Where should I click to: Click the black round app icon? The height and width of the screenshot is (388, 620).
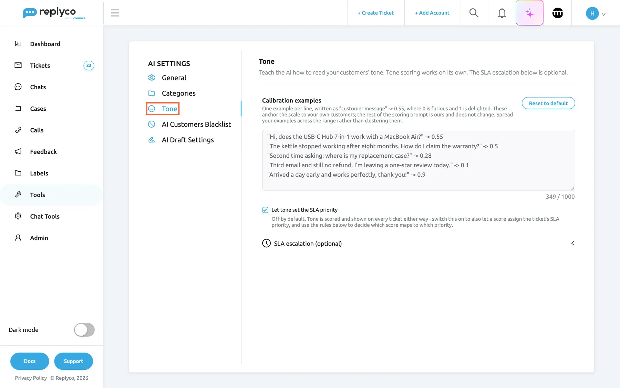point(558,13)
